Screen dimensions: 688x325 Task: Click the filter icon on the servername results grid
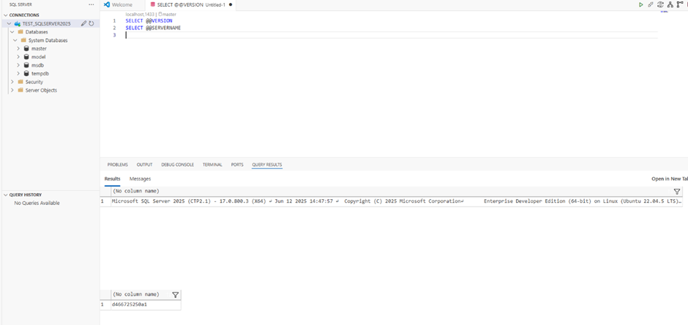pyautogui.click(x=175, y=295)
